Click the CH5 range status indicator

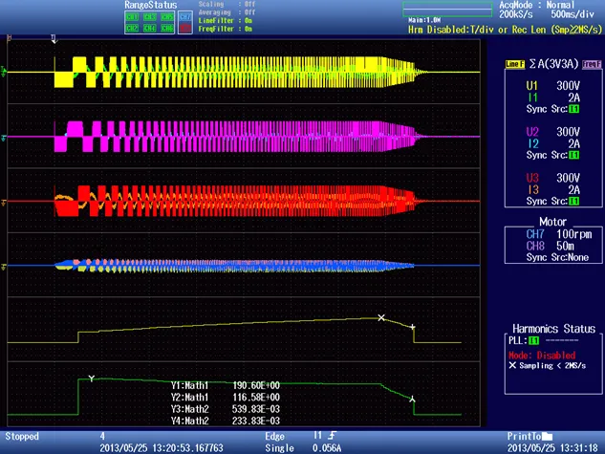(x=167, y=17)
